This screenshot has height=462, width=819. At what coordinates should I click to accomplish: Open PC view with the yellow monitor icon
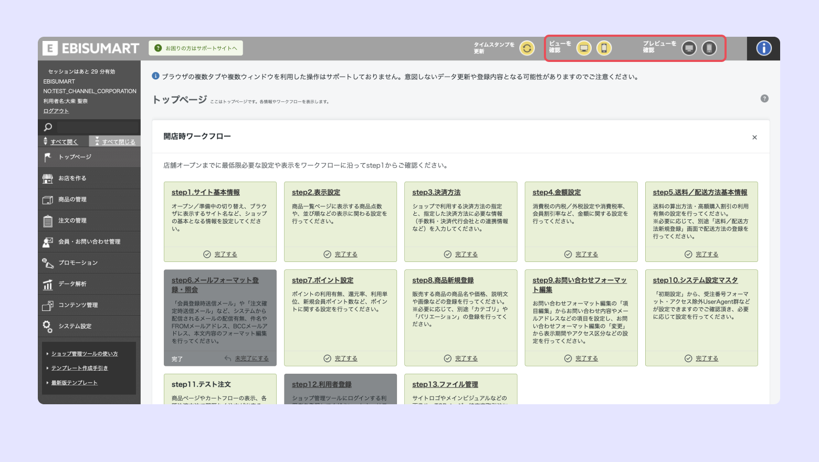click(584, 48)
